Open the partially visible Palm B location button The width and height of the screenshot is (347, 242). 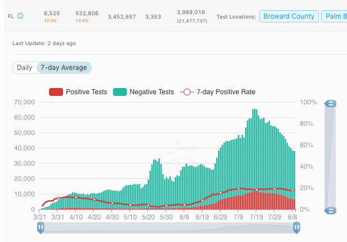coord(334,16)
